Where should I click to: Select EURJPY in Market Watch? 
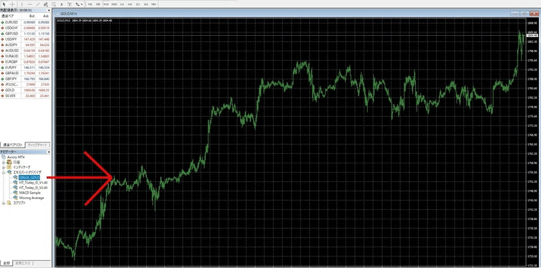(x=25, y=68)
